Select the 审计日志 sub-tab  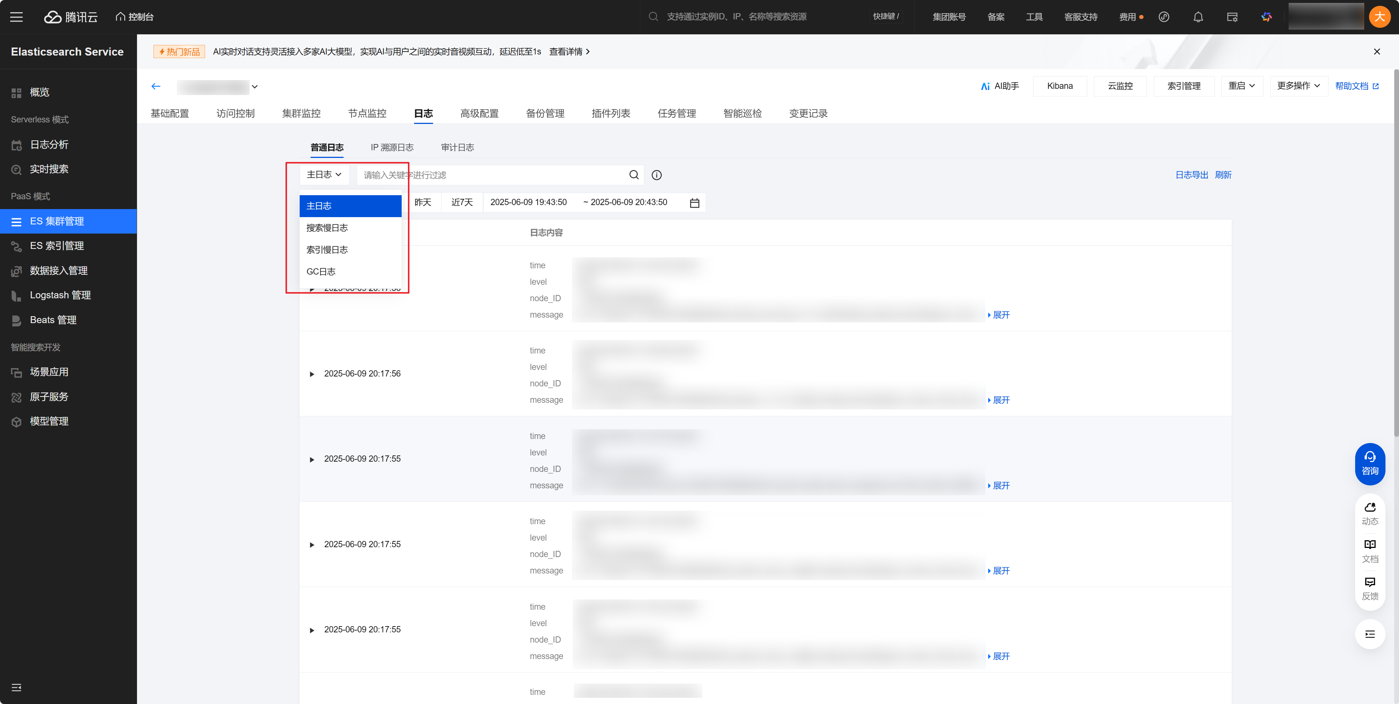coord(457,148)
